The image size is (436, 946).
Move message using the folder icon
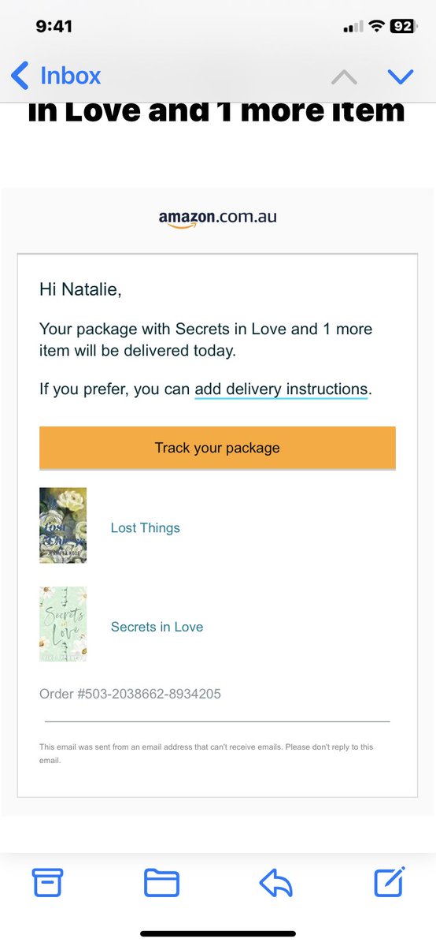[161, 882]
